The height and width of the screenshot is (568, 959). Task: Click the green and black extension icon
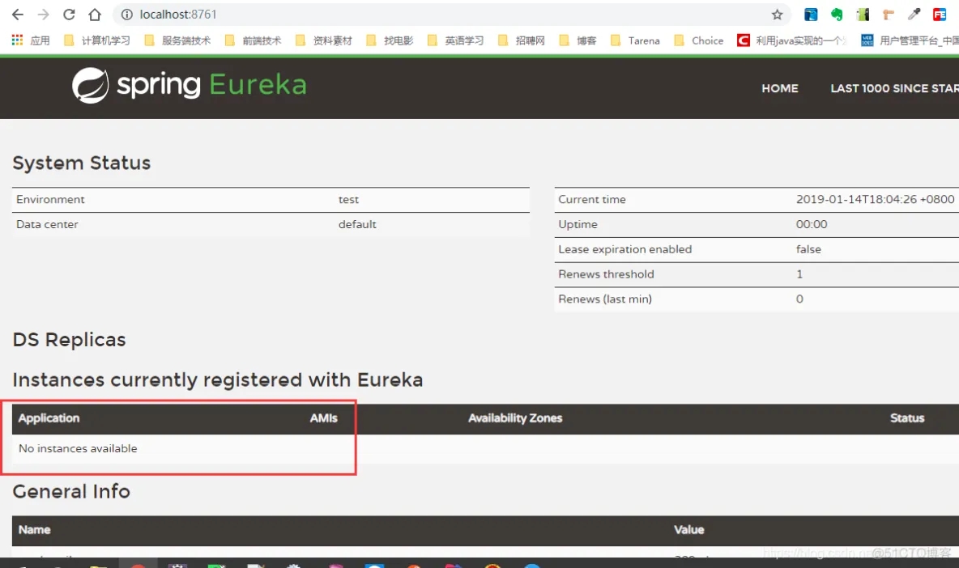[x=863, y=15]
